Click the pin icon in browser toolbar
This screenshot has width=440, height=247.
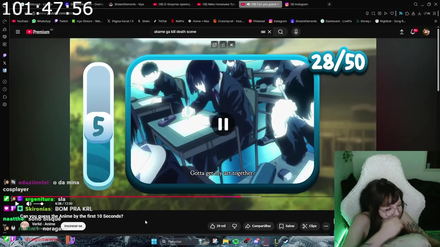pos(367,13)
